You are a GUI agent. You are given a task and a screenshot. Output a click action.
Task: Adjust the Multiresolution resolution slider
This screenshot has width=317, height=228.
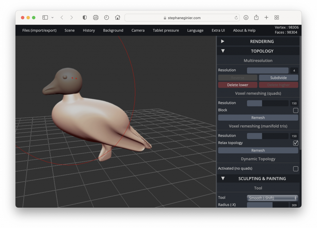click(268, 70)
